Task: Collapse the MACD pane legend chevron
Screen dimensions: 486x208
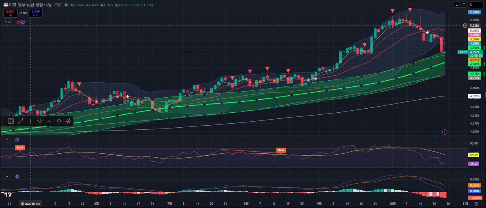Action: point(7,176)
